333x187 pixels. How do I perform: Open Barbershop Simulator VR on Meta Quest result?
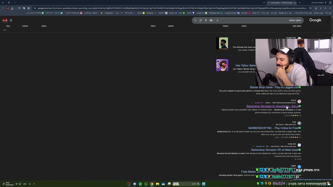(275, 150)
